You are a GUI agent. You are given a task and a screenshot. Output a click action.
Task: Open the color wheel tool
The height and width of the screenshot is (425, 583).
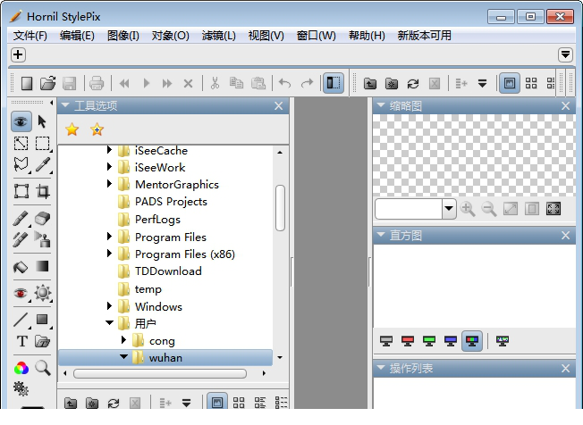(21, 368)
